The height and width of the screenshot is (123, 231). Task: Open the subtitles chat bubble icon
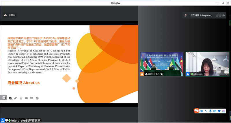point(32,98)
